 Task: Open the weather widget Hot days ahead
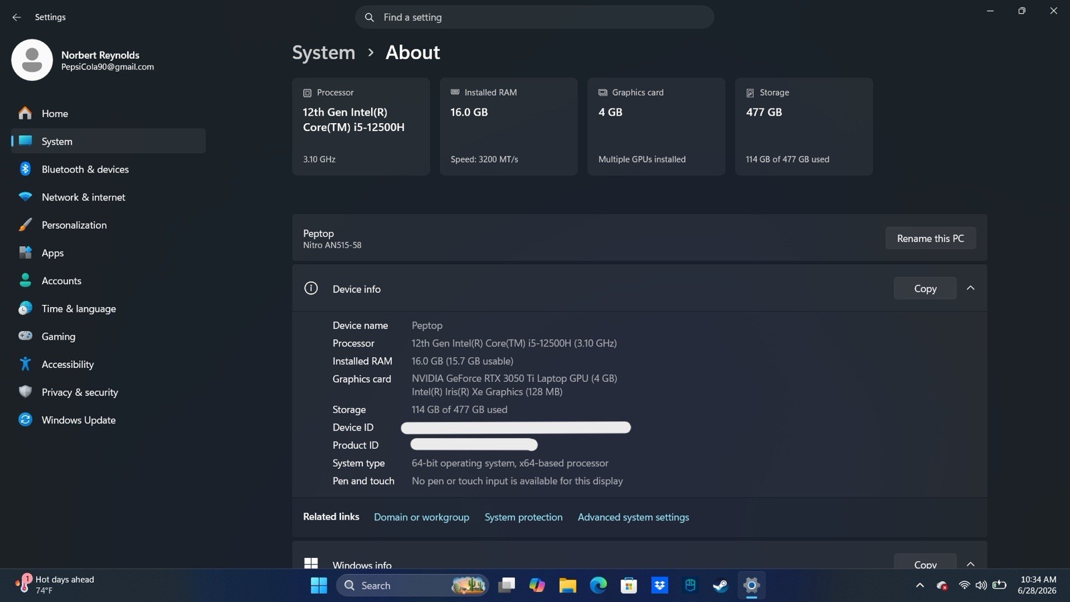(56, 585)
